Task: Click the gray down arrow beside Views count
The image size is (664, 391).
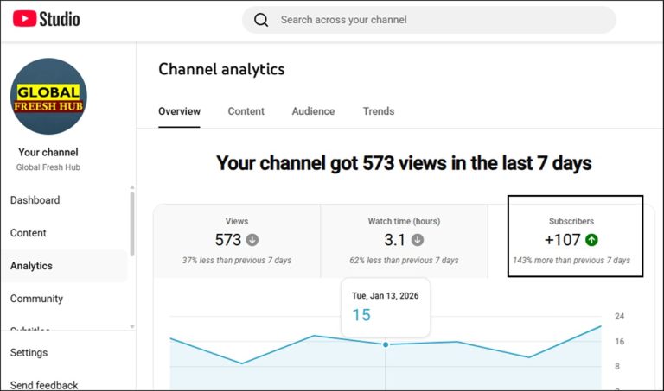Action: 252,240
